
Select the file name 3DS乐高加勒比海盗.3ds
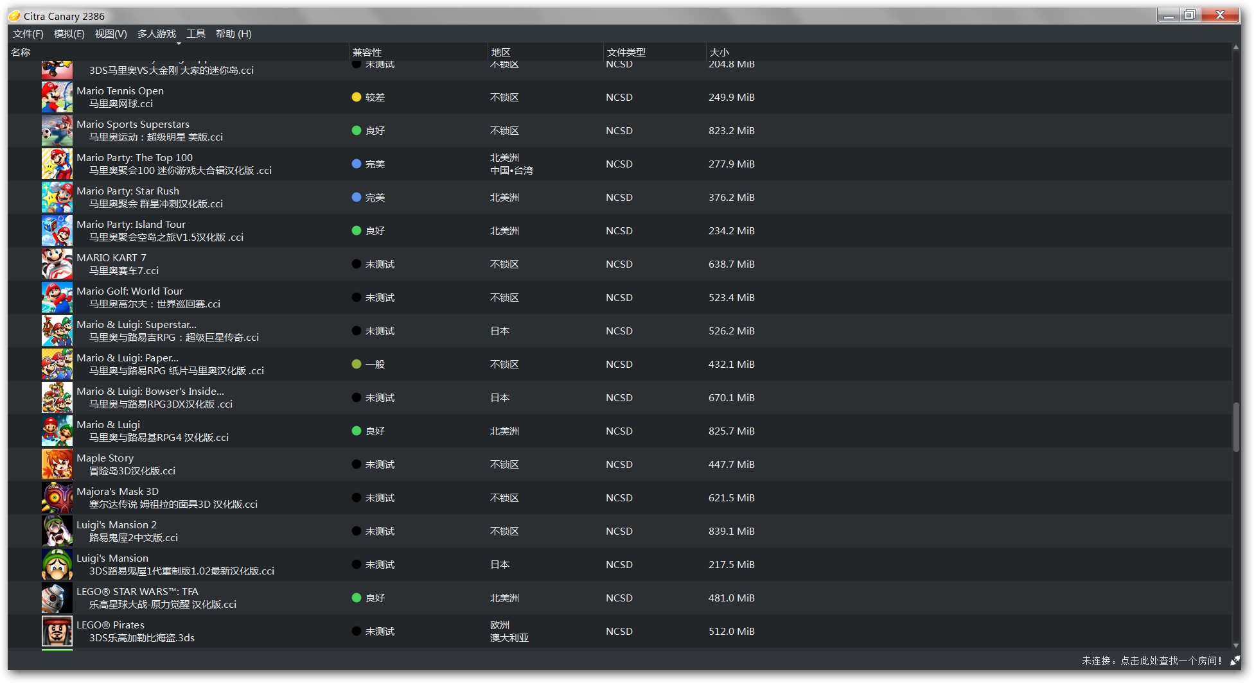point(141,638)
